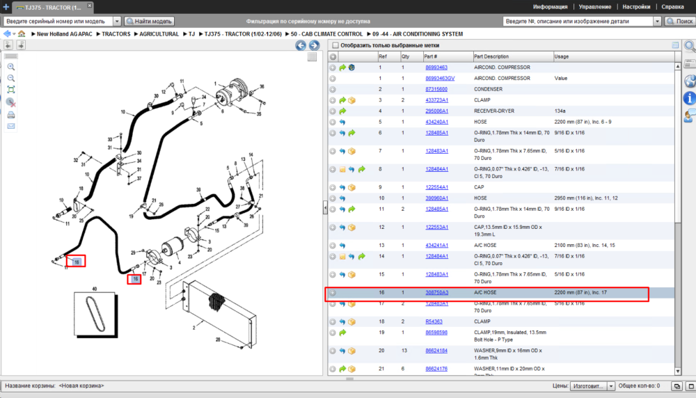
Task: Go to the next illustration page
Action: pyautogui.click(x=21, y=45)
